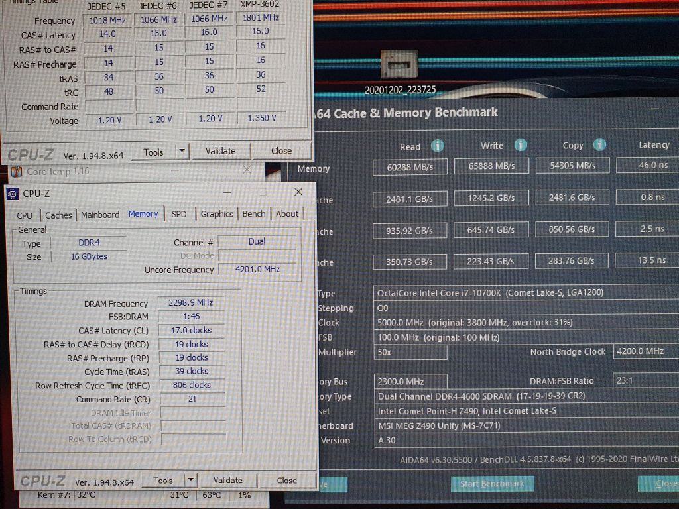Screen dimensions: 679x509
Task: Close the lower CPU-Z window via X
Action: click(298, 192)
